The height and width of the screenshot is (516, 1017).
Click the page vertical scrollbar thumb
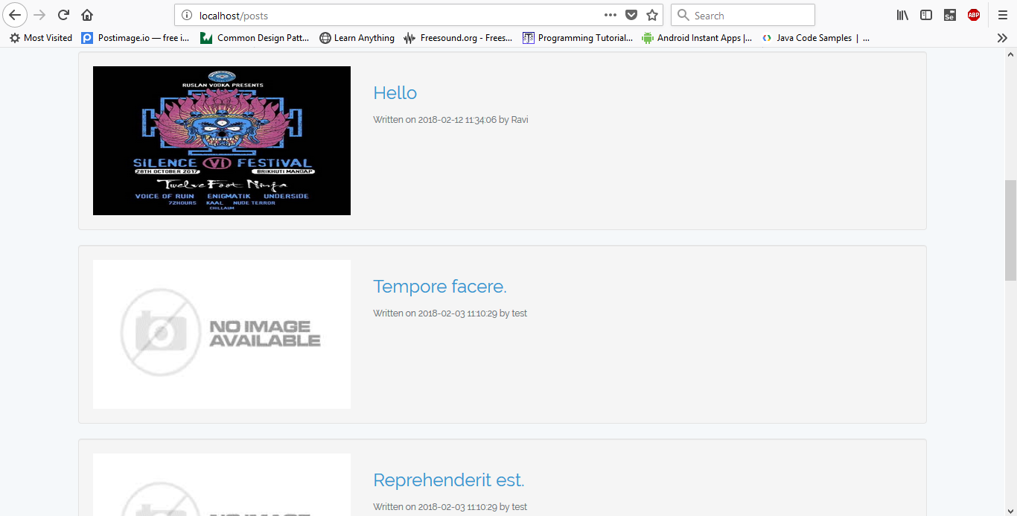[x=1010, y=230]
